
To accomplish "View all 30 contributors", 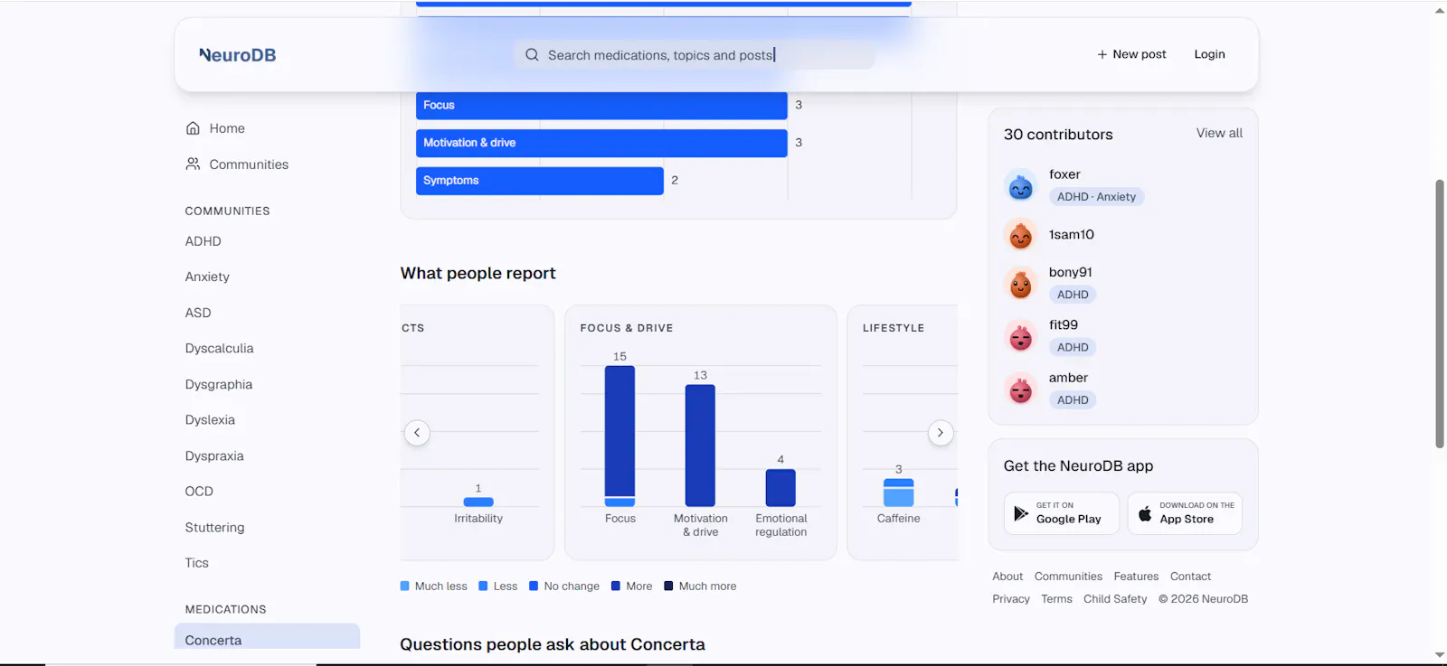I will [x=1219, y=133].
